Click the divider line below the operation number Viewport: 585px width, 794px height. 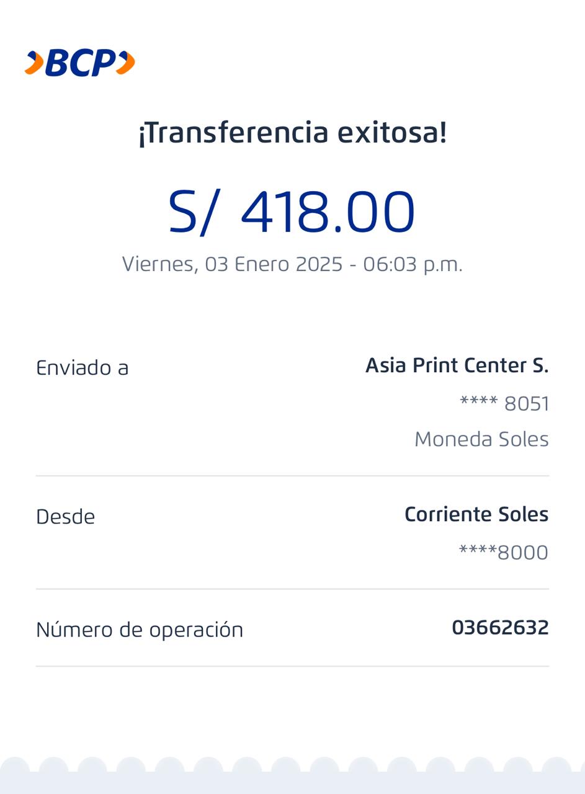click(292, 666)
